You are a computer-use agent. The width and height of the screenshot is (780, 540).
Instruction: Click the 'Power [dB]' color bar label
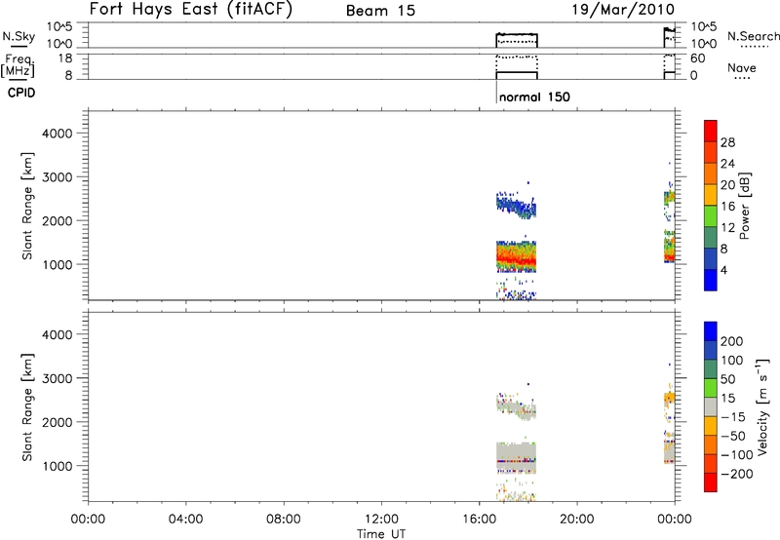tap(744, 206)
